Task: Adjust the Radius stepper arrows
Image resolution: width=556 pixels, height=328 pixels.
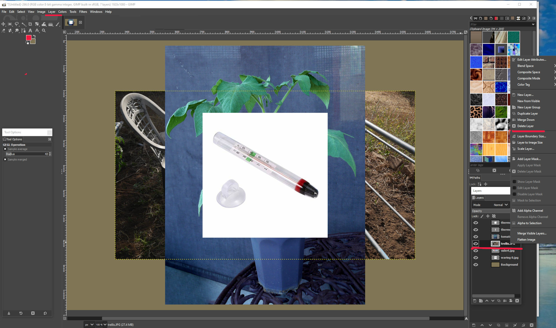Action: [50, 154]
